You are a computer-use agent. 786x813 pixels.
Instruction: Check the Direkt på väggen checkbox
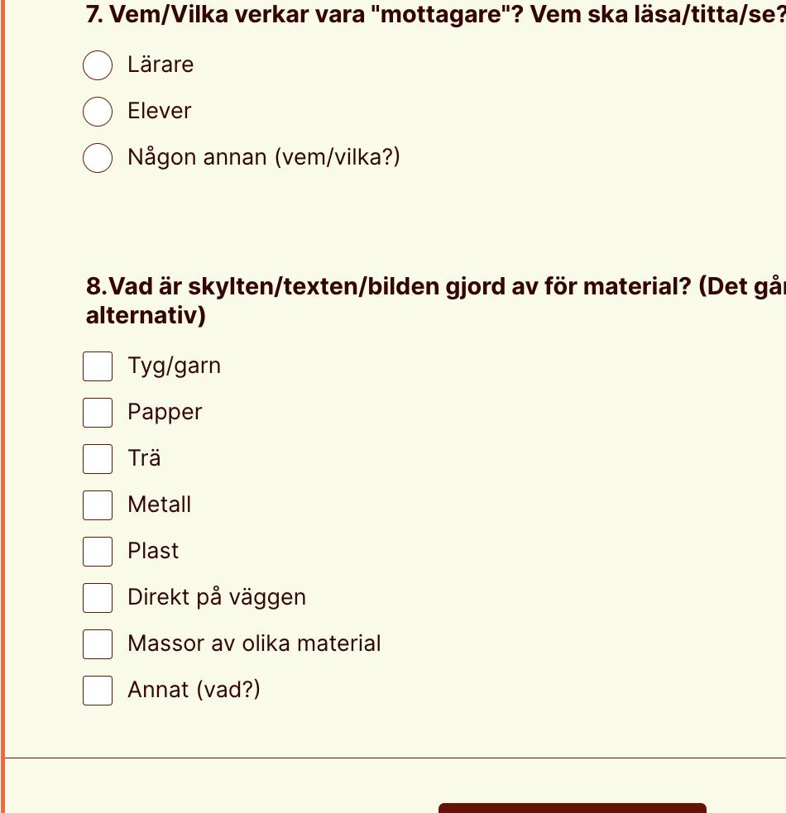click(x=98, y=598)
